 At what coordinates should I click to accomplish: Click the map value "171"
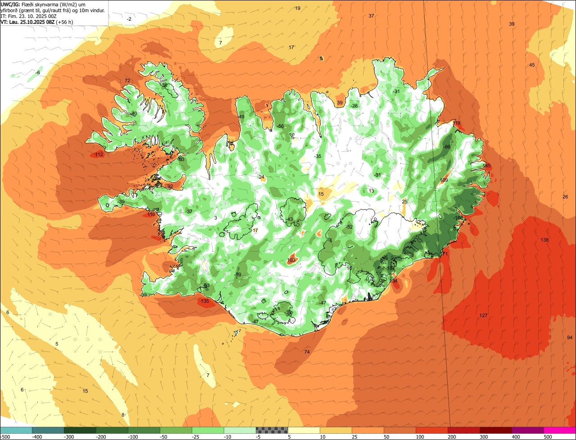[x=444, y=254]
